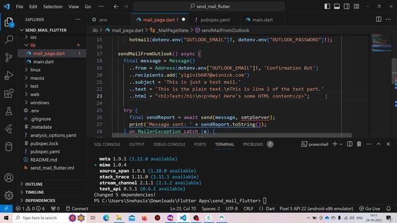Open the Flutter sidebar icon
This screenshot has width=397, height=223.
tap(9, 129)
